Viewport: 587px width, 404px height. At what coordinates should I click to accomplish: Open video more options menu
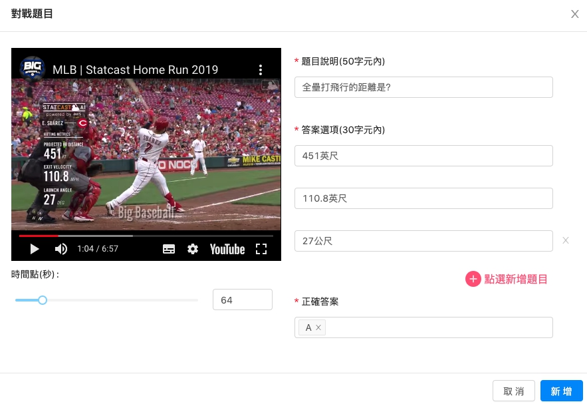(261, 70)
